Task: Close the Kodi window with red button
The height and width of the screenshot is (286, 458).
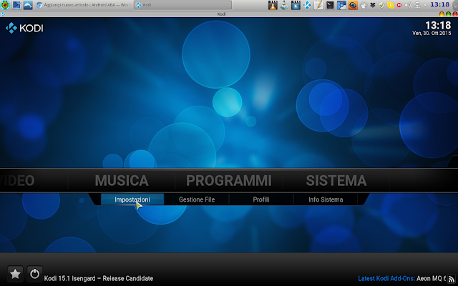Action: click(x=455, y=14)
